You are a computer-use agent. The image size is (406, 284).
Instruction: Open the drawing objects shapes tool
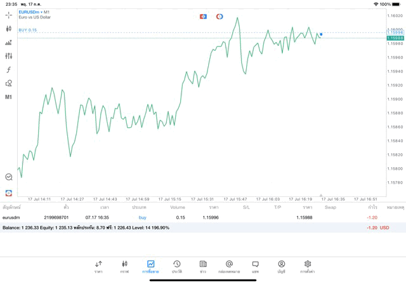8,83
